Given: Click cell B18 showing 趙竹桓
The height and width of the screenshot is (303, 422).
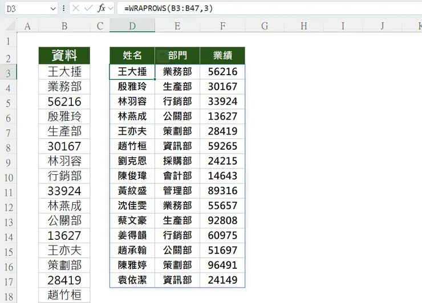Looking at the screenshot, I should click(64, 295).
